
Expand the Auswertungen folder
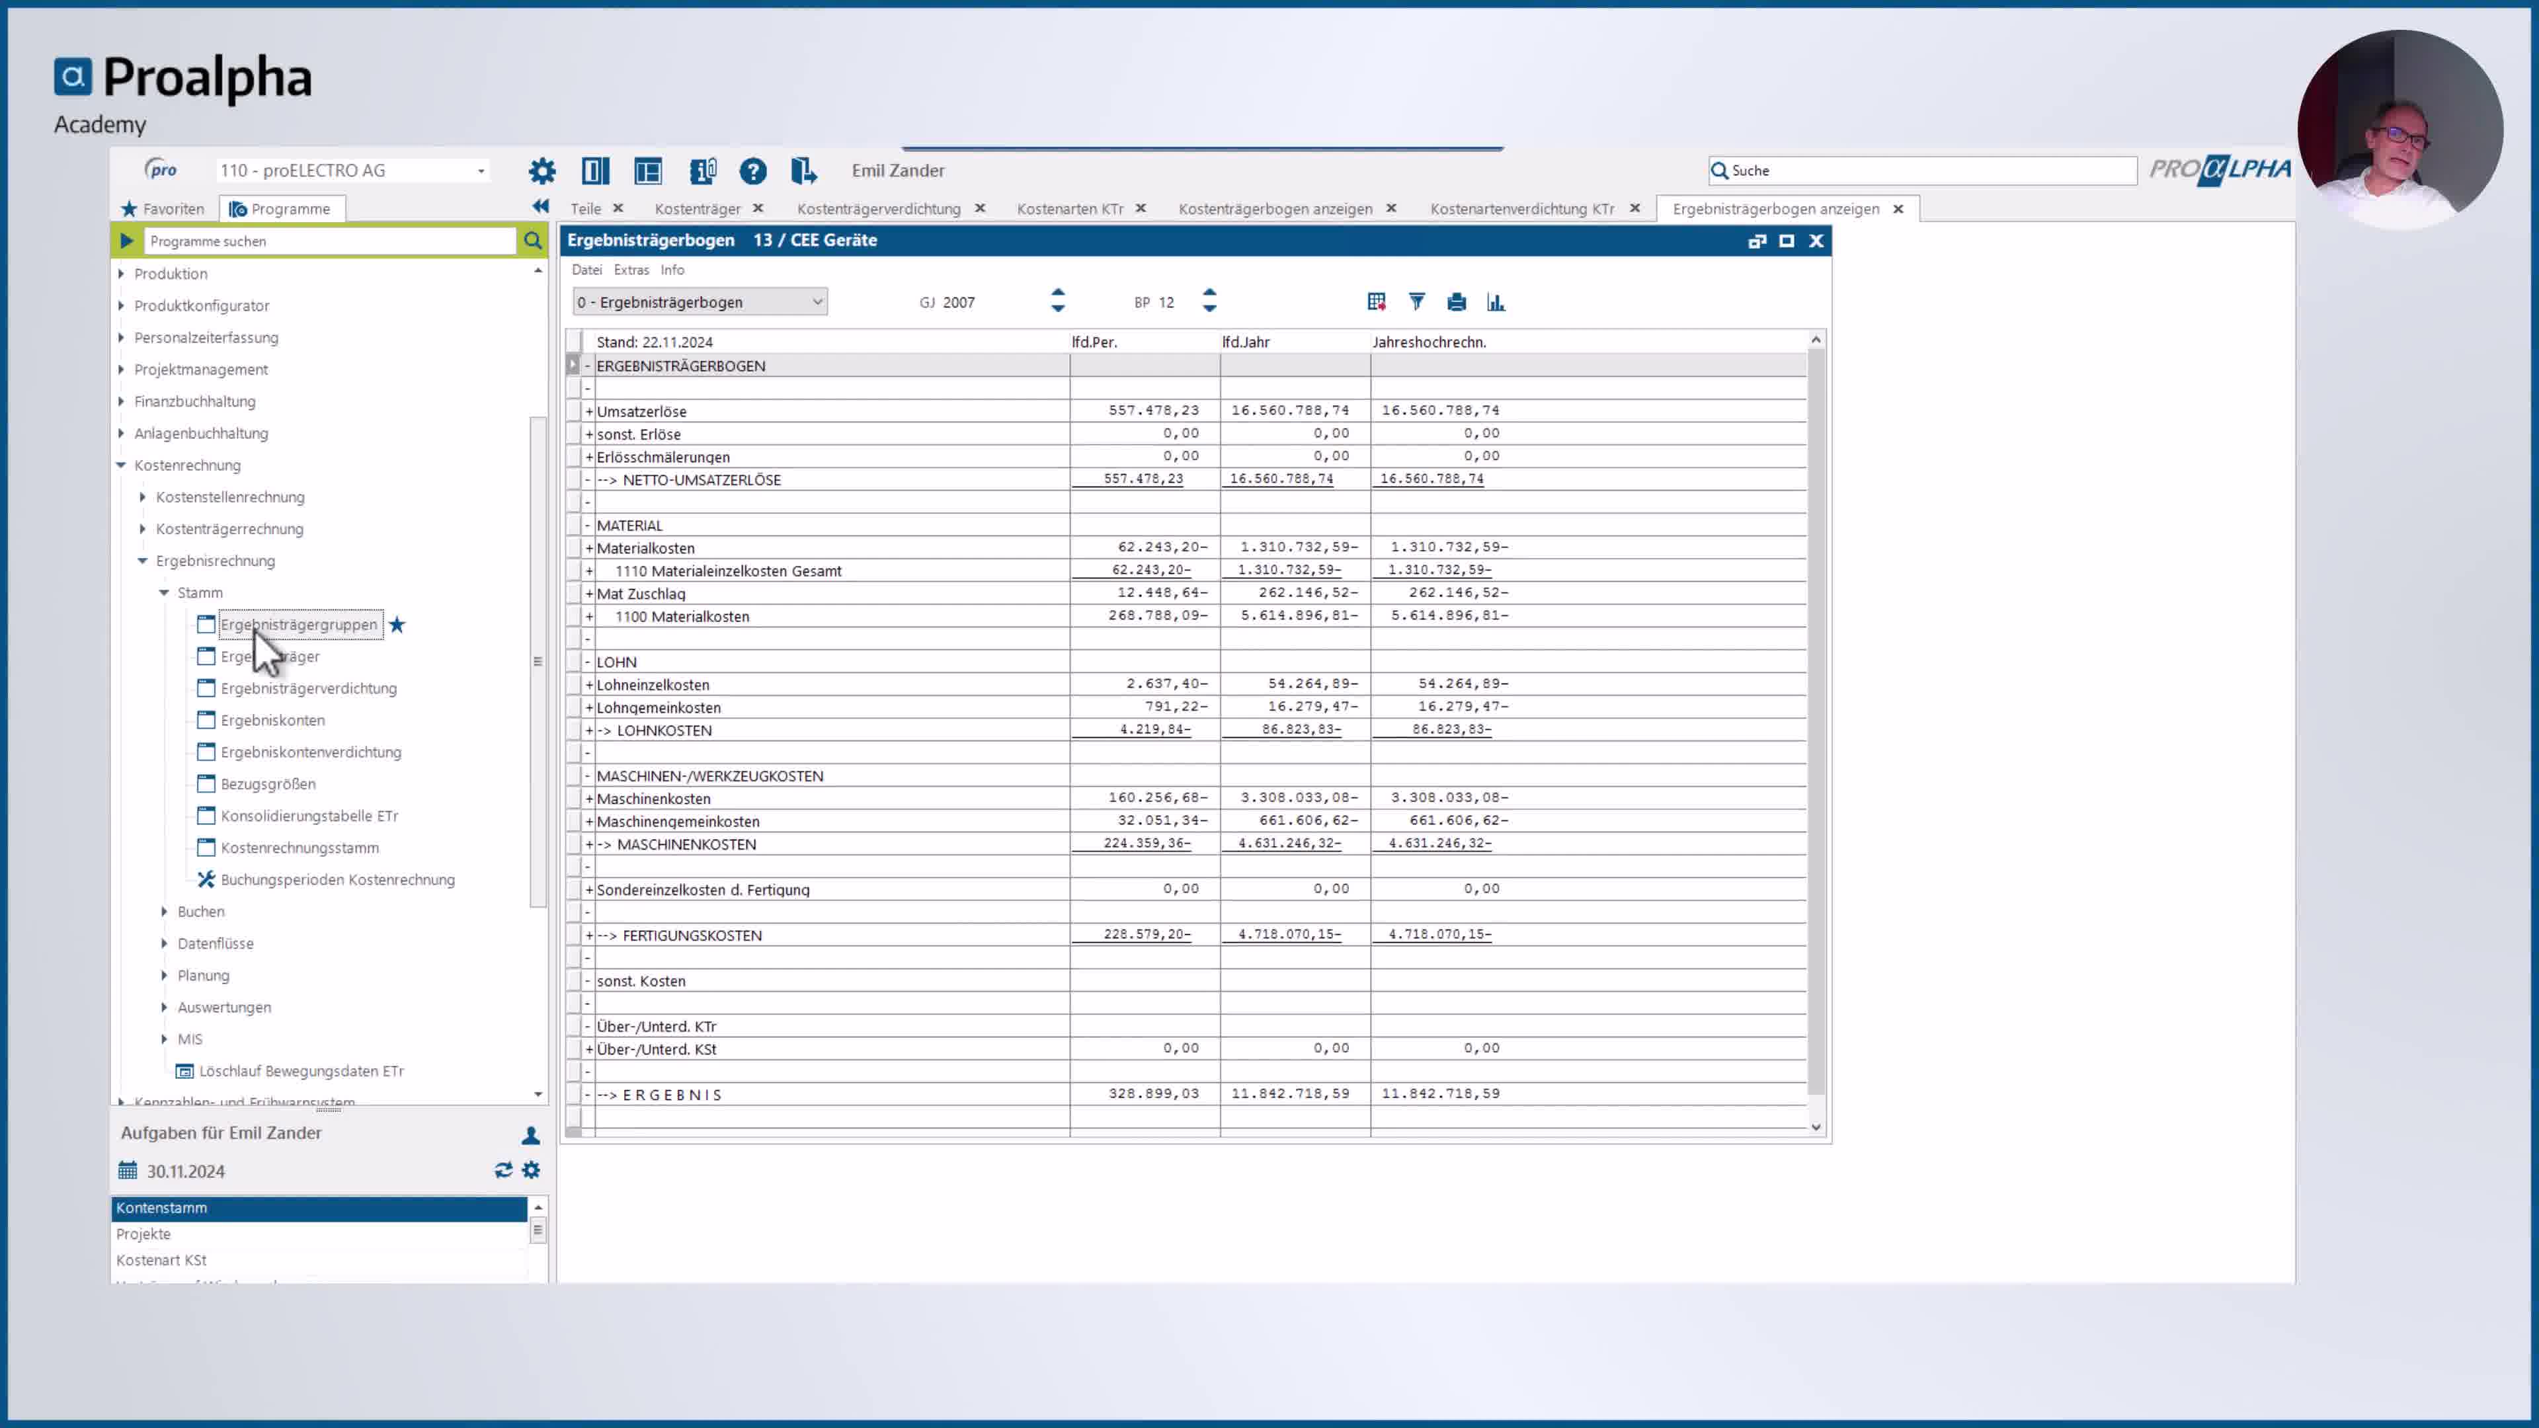165,1007
